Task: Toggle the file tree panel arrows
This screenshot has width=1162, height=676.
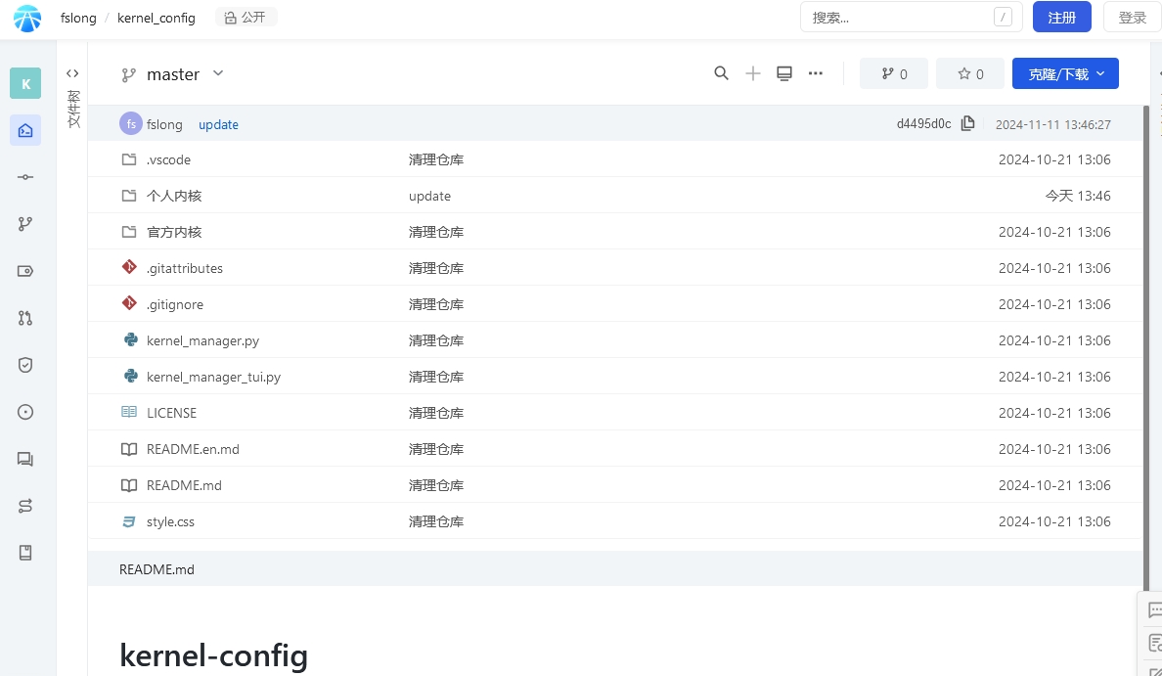Action: [x=71, y=73]
